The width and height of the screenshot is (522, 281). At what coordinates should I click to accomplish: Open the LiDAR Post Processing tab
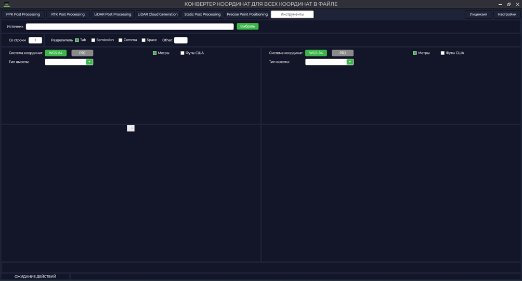112,15
